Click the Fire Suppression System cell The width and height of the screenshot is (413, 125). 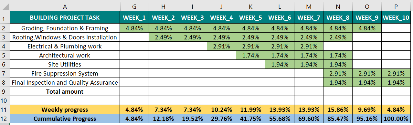coord(65,73)
